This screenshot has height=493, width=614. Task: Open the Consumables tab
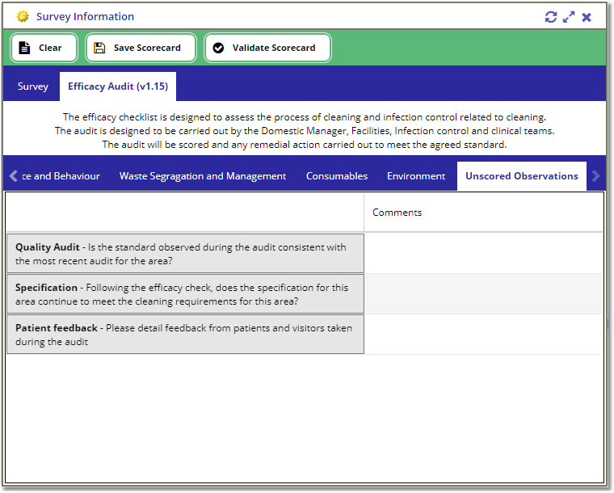(x=337, y=176)
